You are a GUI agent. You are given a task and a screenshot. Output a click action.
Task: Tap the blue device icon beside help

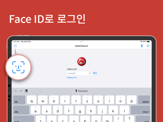click(x=142, y=46)
